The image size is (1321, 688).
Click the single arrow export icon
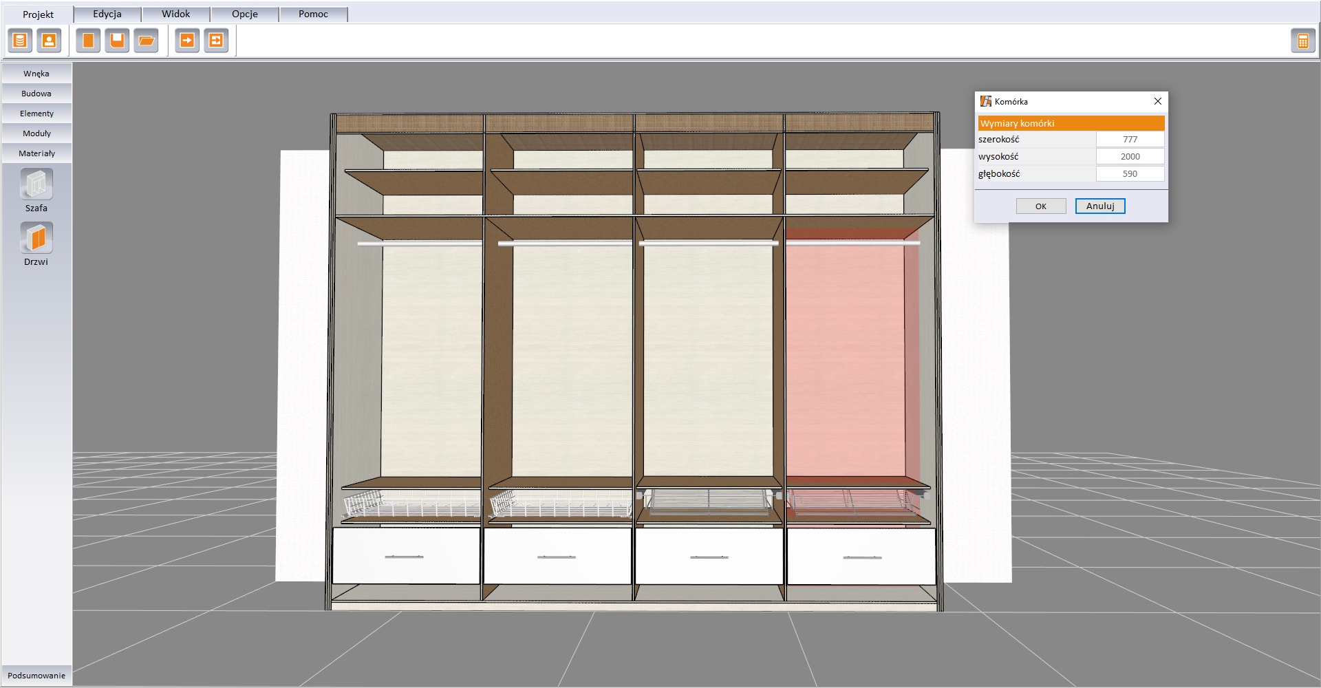(187, 41)
